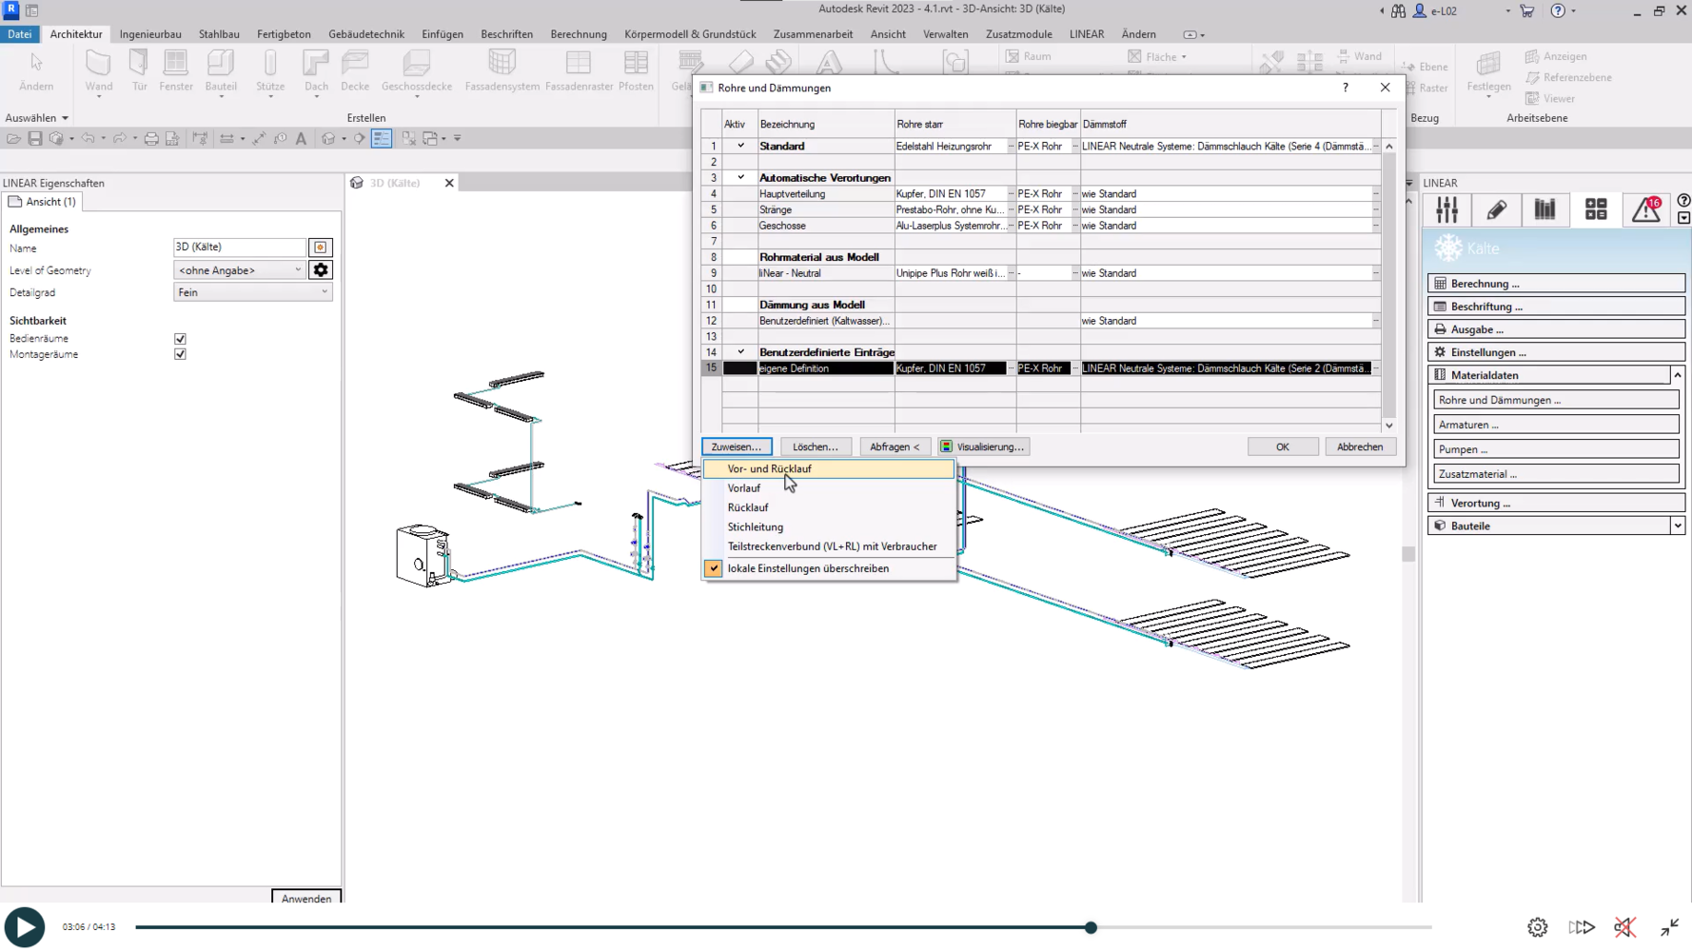Uncheck the Bedienräume visibility checkbox
The image size is (1692, 952).
[180, 339]
